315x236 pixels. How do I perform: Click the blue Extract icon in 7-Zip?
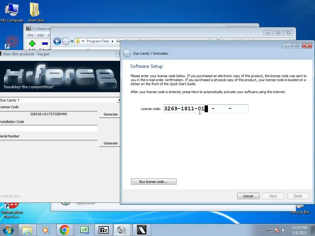coord(45,44)
